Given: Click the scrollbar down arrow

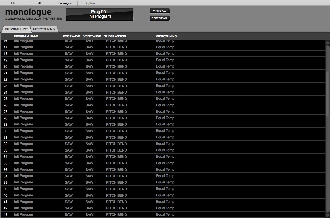Looking at the screenshot, I should (328, 215).
